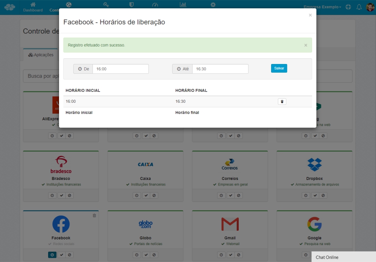The image size is (376, 262).
Task: Delete the 16:00–16:30 schedule row
Action: pos(282,102)
